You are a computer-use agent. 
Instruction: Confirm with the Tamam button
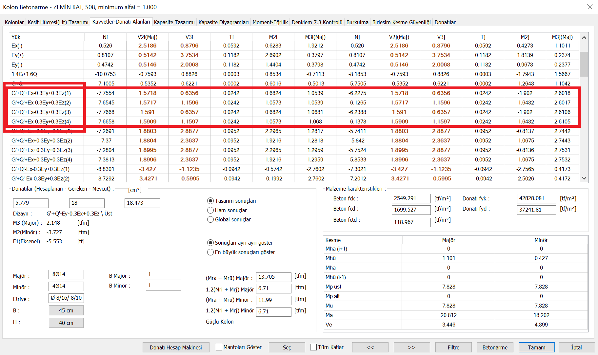click(537, 347)
